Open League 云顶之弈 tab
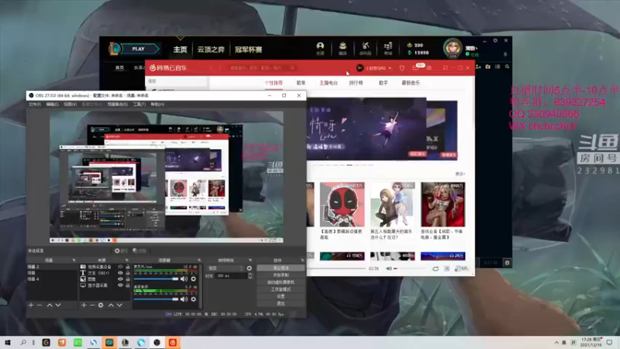The image size is (620, 349). point(211,50)
